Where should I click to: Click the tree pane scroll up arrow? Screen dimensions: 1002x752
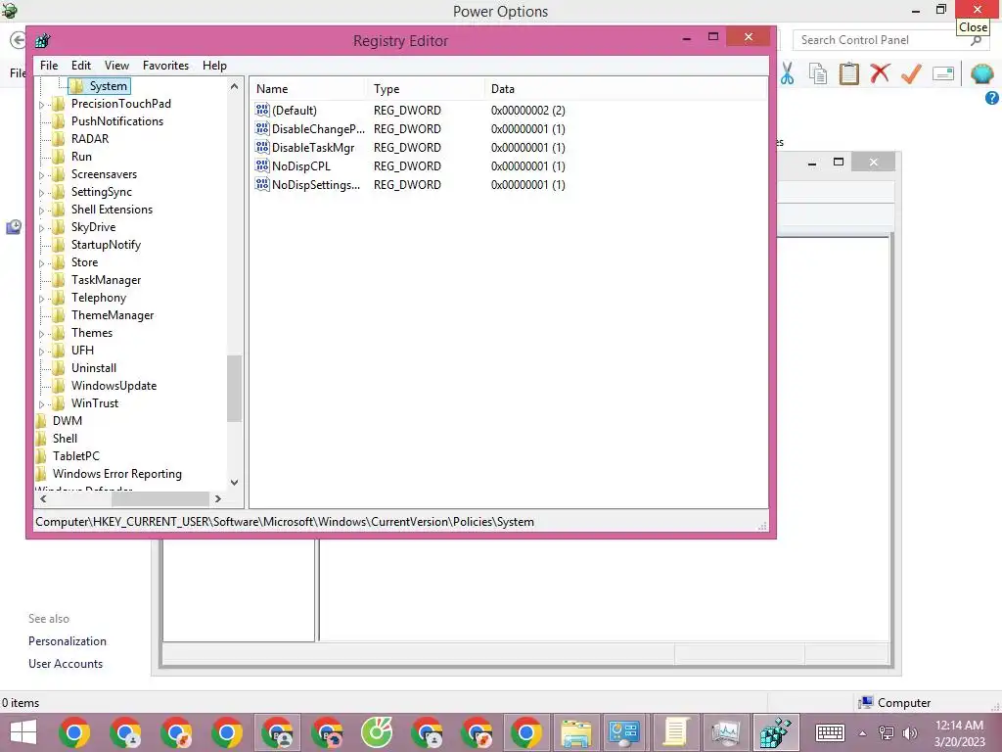pos(234,86)
